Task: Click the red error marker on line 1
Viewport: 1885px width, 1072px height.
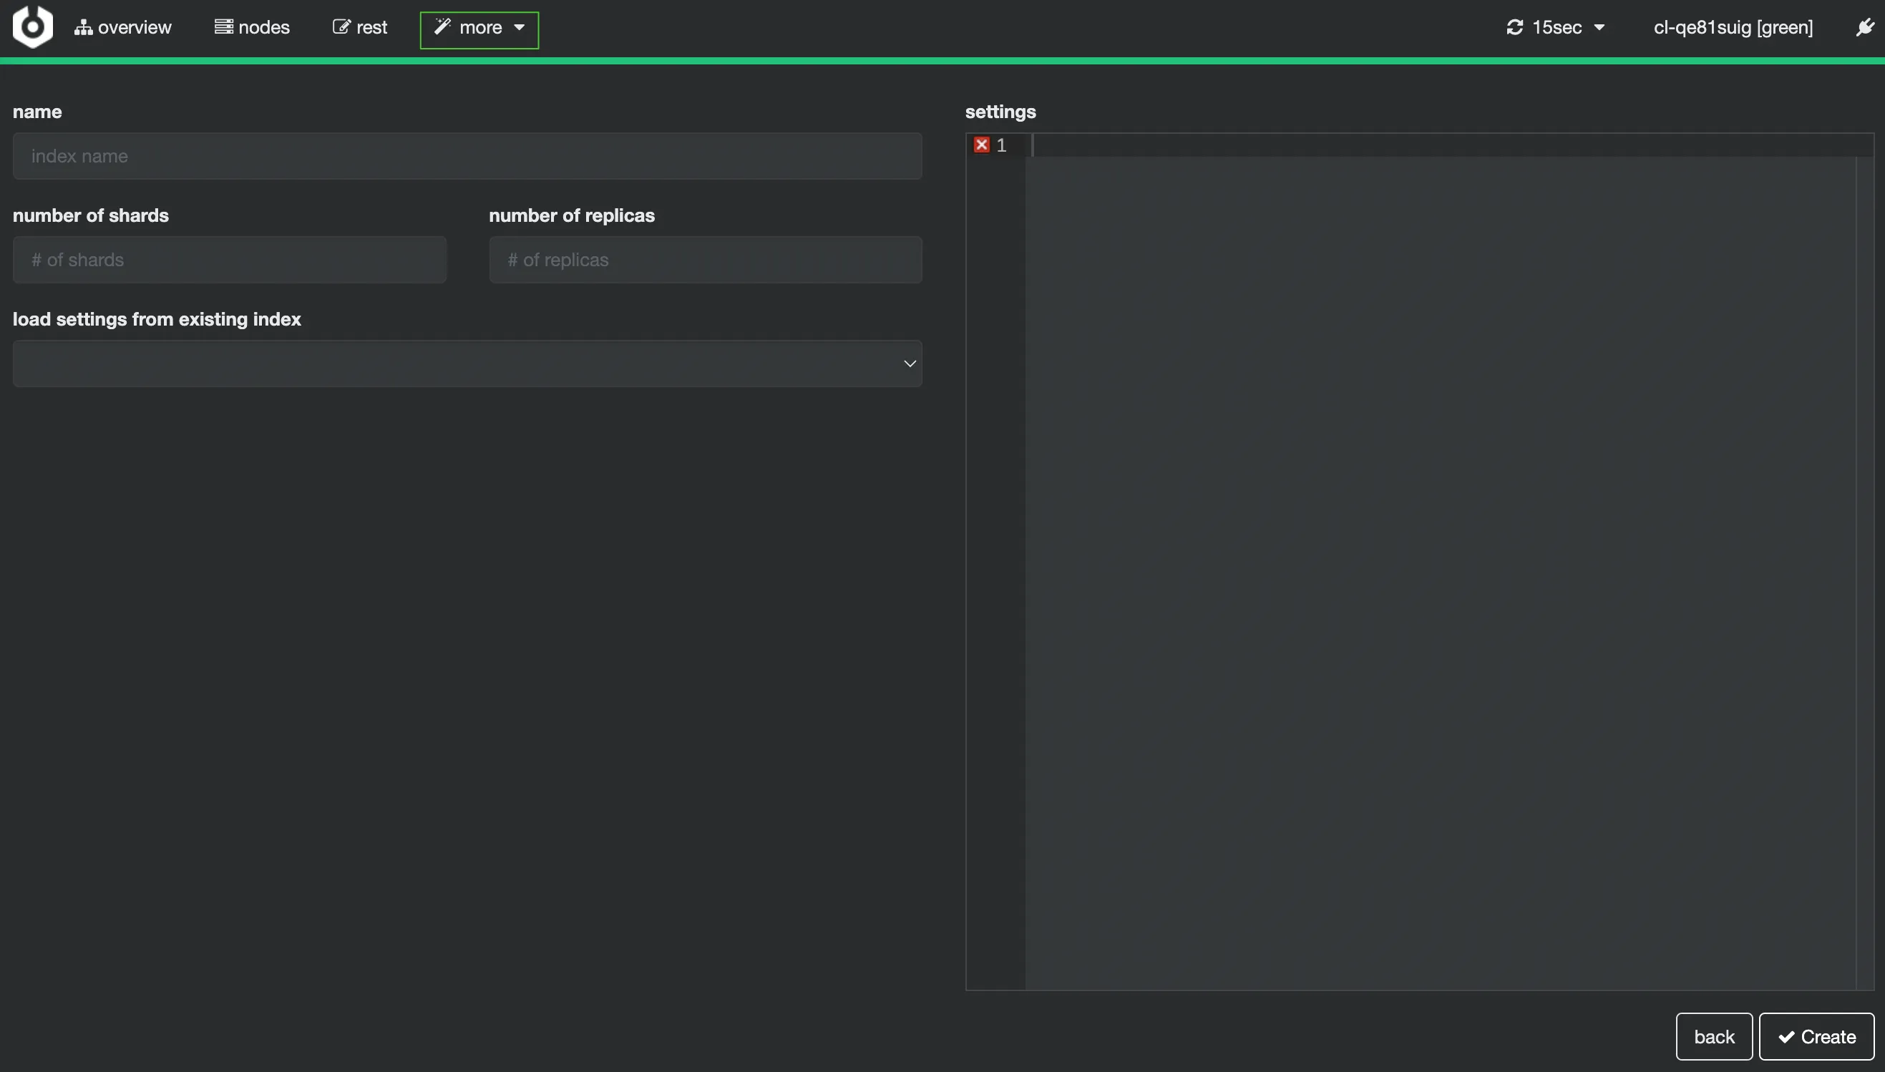Action: tap(982, 145)
